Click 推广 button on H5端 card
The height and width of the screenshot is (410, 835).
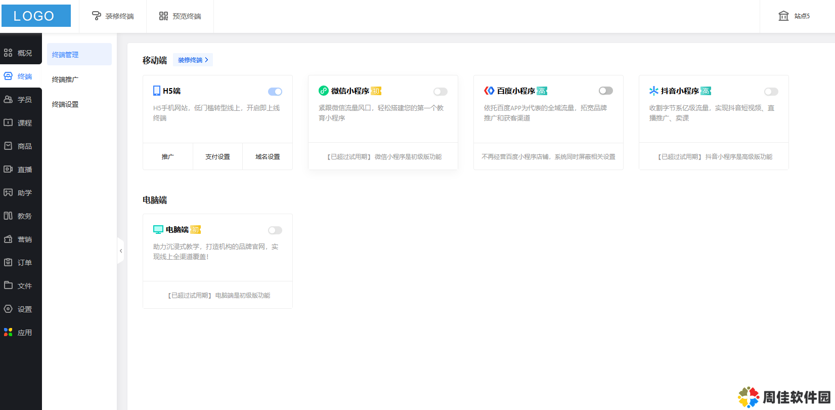168,156
